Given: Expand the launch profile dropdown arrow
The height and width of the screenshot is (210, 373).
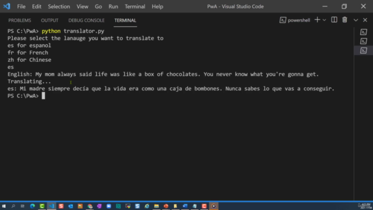Looking at the screenshot, I should point(324,20).
